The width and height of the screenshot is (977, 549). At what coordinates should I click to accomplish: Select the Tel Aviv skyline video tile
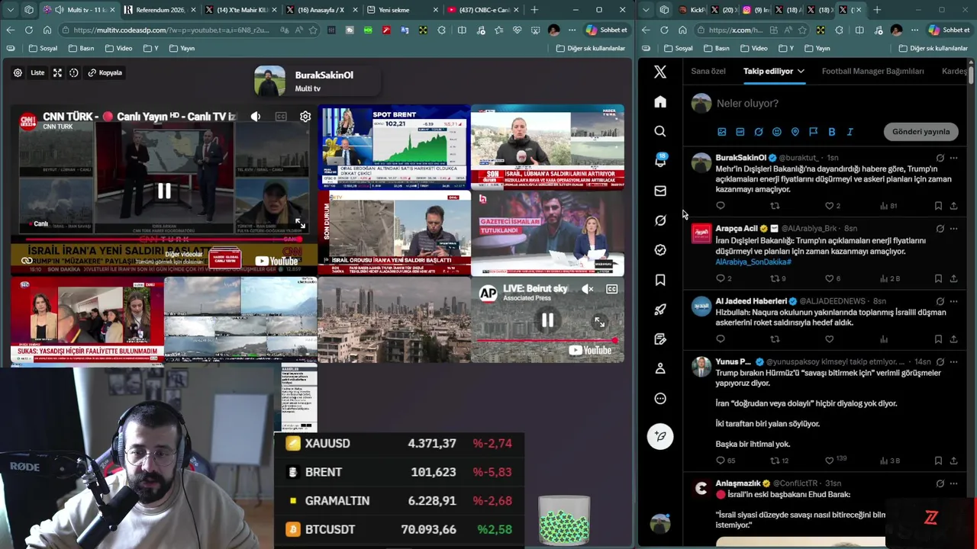[394, 320]
